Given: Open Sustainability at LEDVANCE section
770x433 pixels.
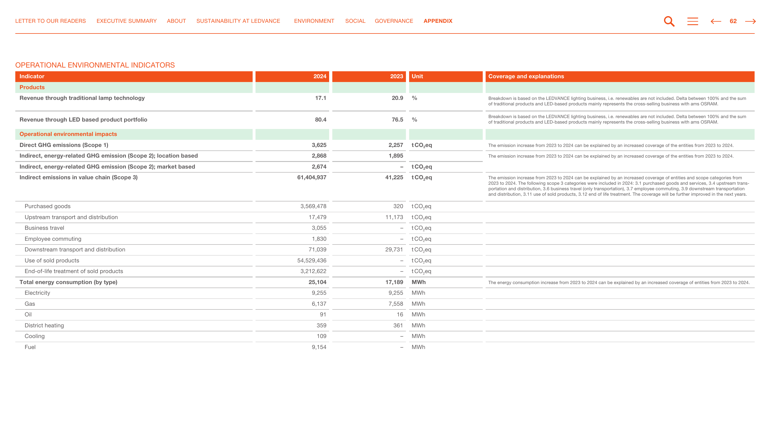Looking at the screenshot, I should [238, 21].
